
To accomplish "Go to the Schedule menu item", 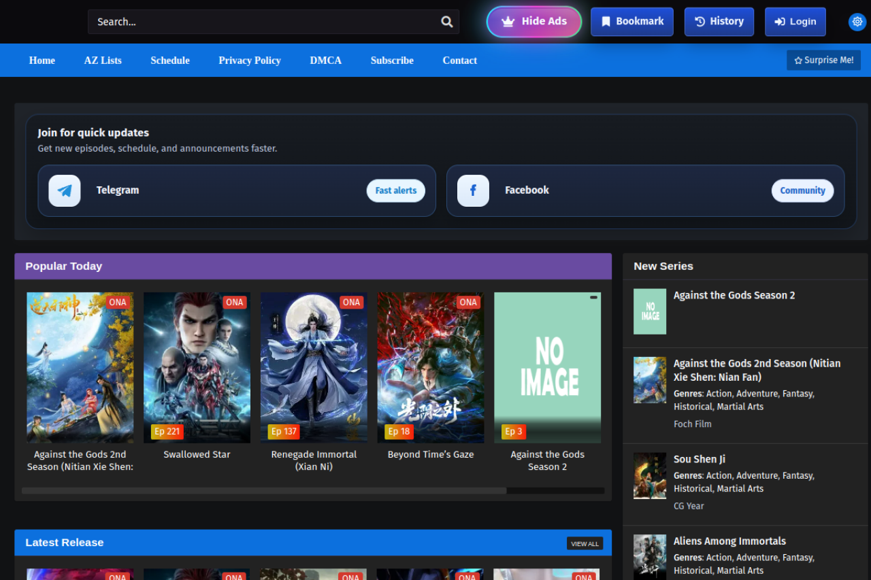I will (170, 61).
